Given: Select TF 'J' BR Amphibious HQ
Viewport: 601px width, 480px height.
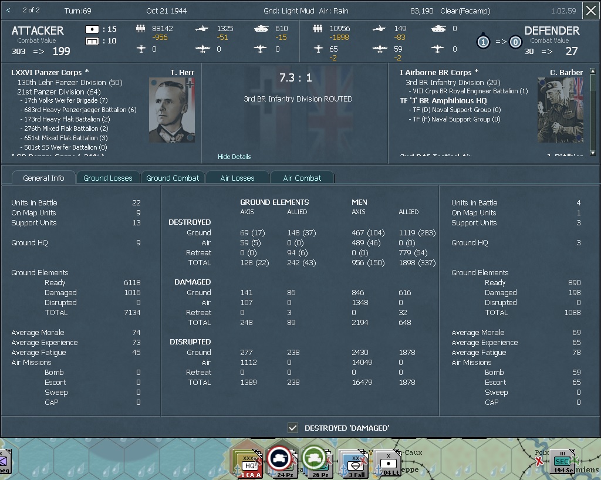Looking at the screenshot, I should (x=444, y=101).
